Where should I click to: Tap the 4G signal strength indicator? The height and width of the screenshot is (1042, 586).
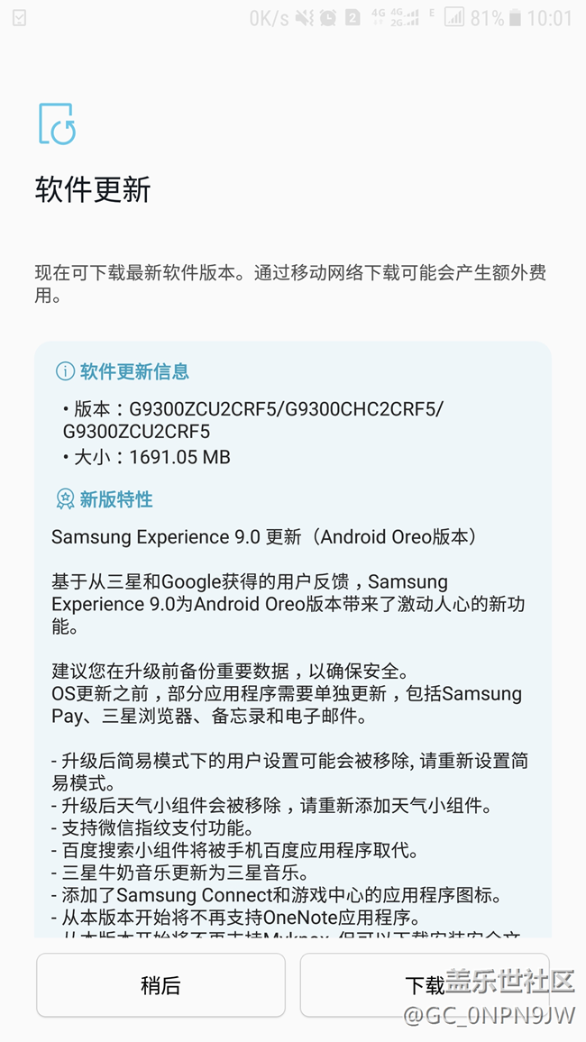406,18
